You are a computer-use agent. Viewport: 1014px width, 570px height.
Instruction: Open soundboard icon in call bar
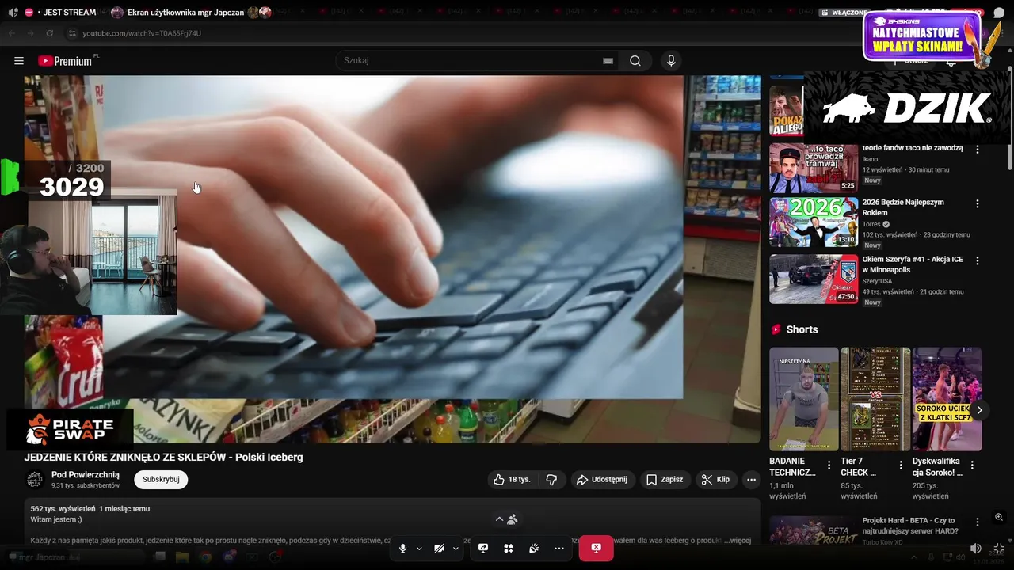(x=534, y=548)
